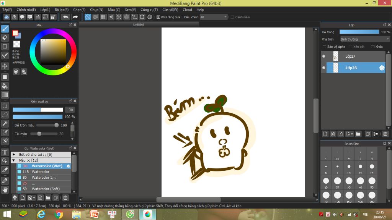
Task: Open color palette icon
Action: tap(16, 72)
